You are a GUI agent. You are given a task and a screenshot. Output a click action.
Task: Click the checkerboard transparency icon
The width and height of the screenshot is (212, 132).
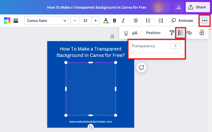tap(181, 33)
